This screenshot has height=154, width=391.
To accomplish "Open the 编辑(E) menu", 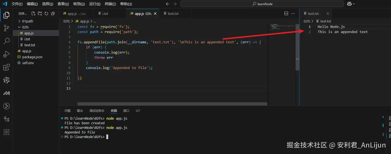I will point(32,4).
